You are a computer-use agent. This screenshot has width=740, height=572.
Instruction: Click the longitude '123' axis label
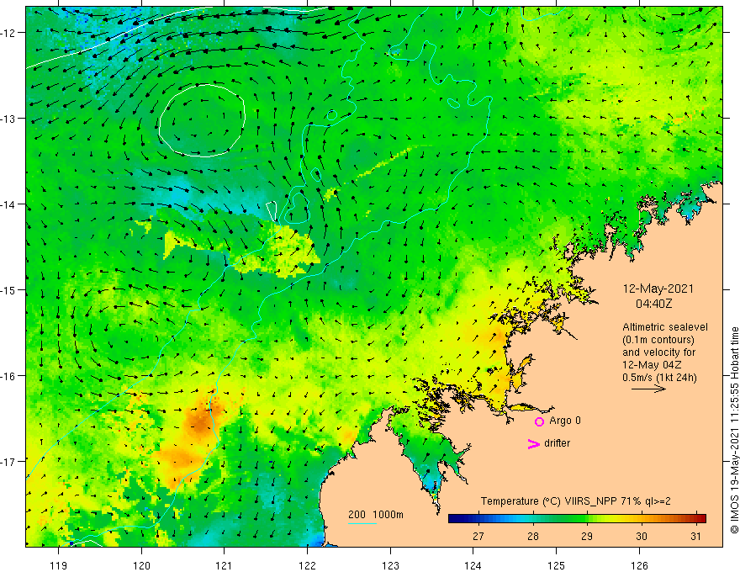click(390, 565)
